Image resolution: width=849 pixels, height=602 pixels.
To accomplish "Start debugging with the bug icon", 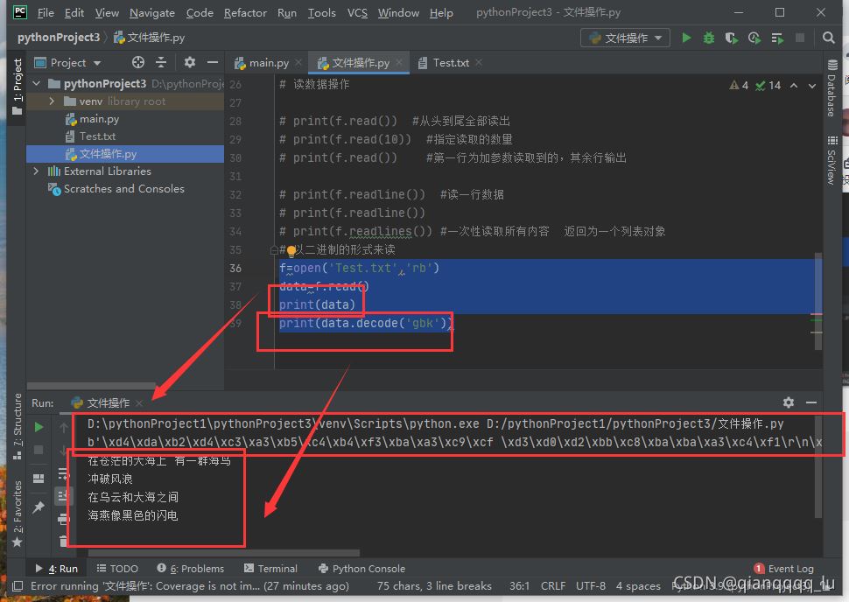I will [709, 38].
